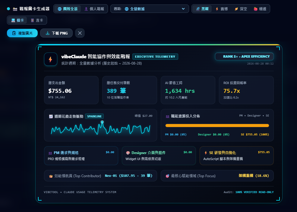This screenshot has height=212, width=297.
Task: Select the 黑曜 theme
Action: pyautogui.click(x=202, y=9)
